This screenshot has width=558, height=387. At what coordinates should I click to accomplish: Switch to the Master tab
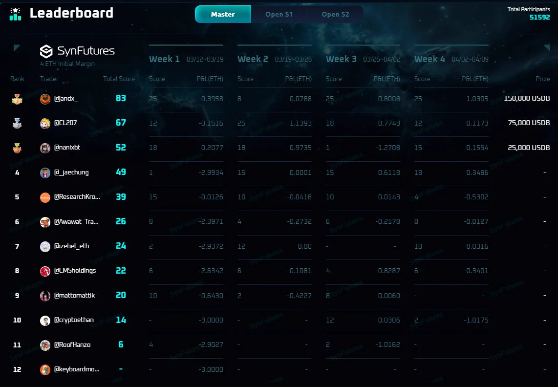[x=223, y=14]
